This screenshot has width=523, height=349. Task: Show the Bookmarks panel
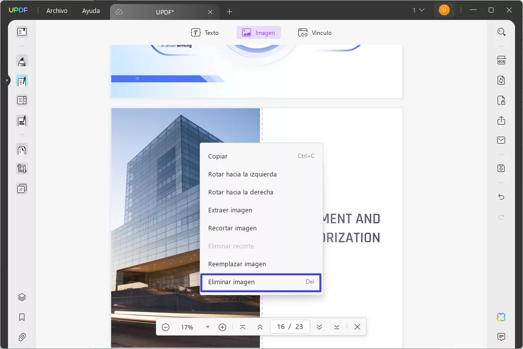[x=22, y=317]
